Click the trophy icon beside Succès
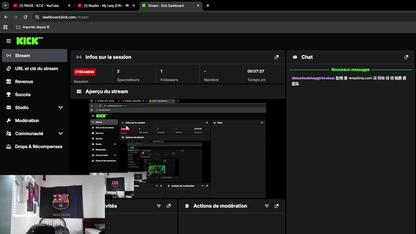This screenshot has height=234, width=416. pyautogui.click(x=9, y=95)
